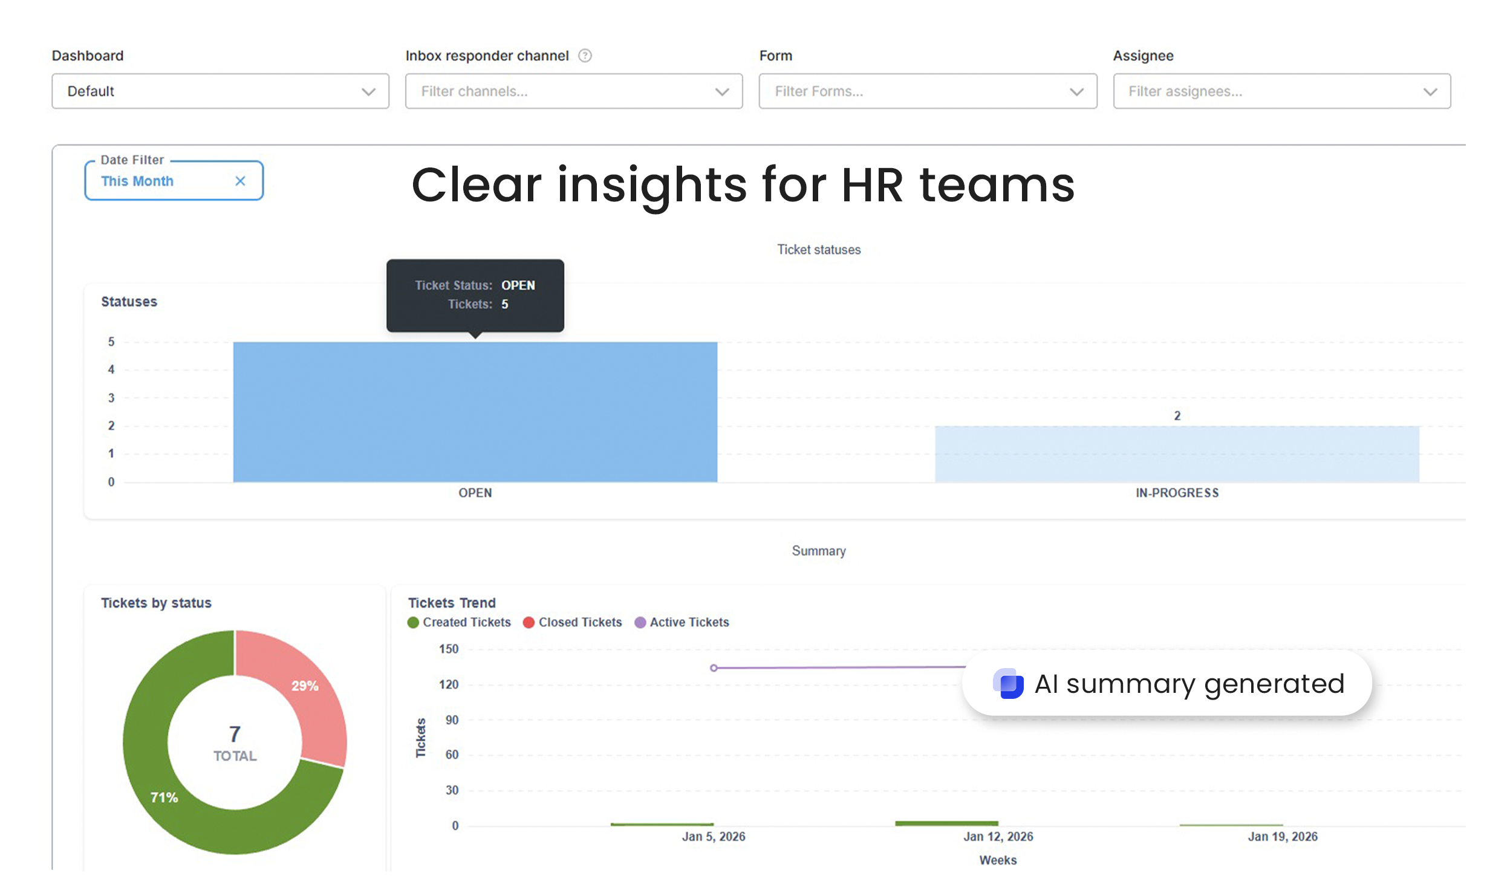Click the help icon beside Inbox responder channel
This screenshot has height=896, width=1487.
click(584, 56)
